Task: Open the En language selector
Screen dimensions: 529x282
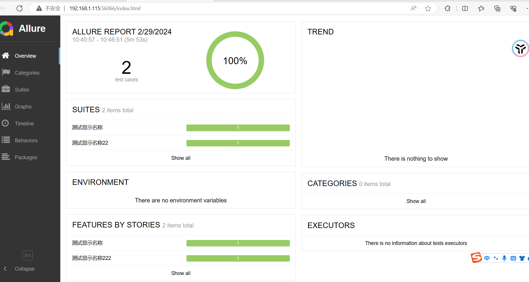Action: pos(27,255)
